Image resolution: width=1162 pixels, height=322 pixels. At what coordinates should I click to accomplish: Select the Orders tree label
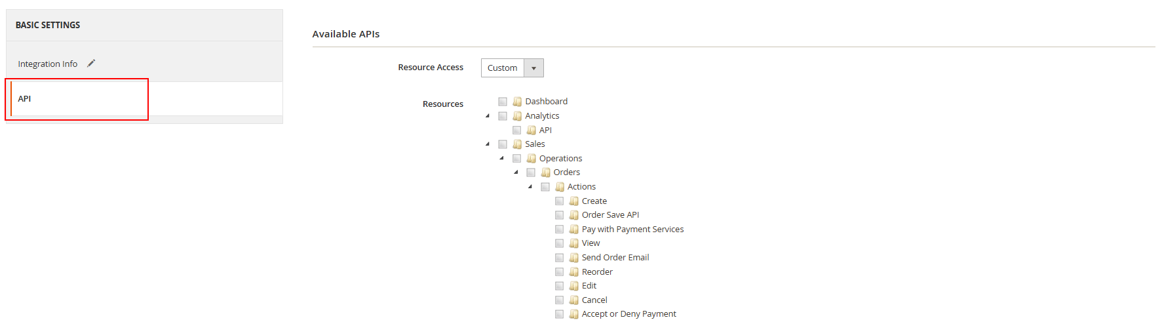566,172
